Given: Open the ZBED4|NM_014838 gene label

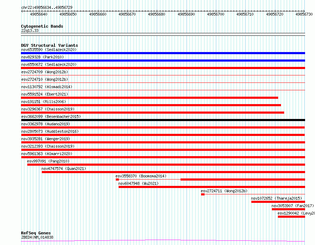Looking at the screenshot, I should (x=37, y=237).
